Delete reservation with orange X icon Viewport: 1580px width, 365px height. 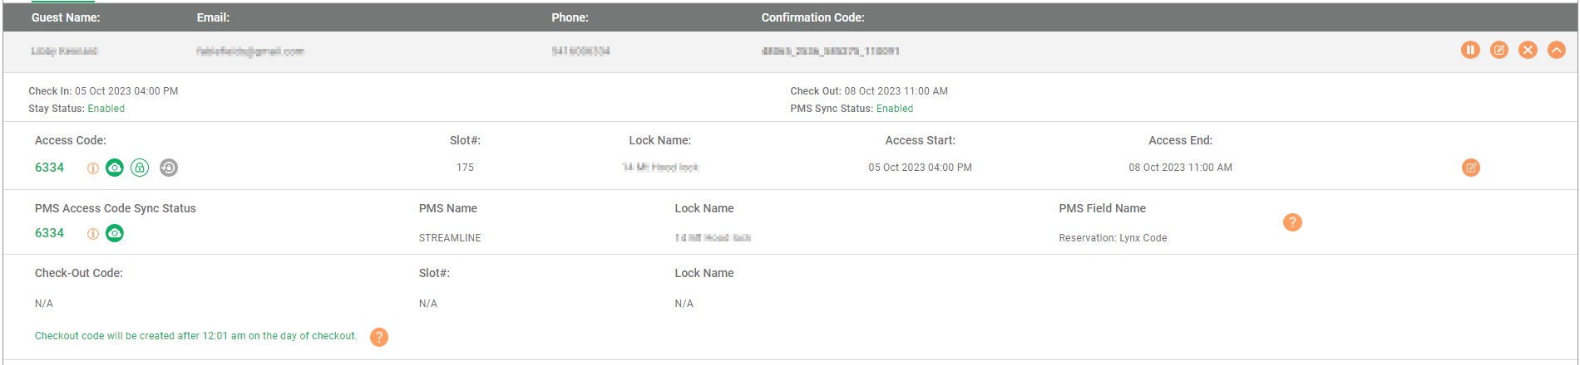tap(1528, 50)
